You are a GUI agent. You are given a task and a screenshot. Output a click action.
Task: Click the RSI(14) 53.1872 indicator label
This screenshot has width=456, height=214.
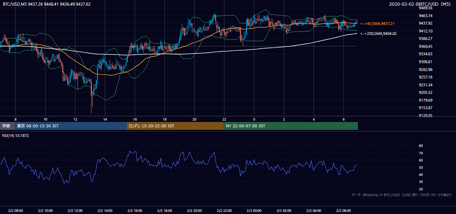pyautogui.click(x=16, y=136)
